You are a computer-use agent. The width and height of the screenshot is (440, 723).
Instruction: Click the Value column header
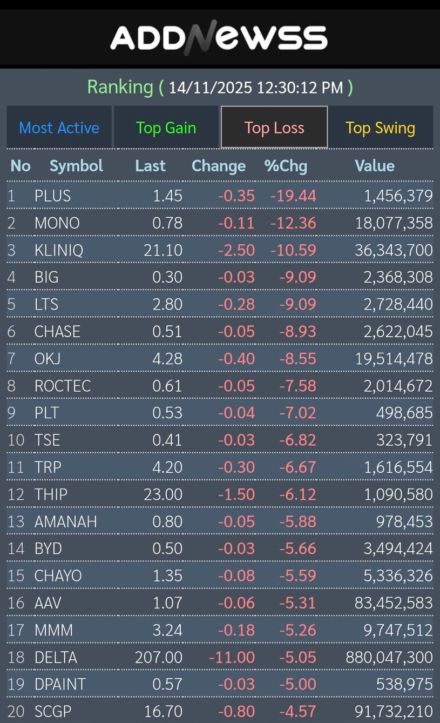click(375, 166)
